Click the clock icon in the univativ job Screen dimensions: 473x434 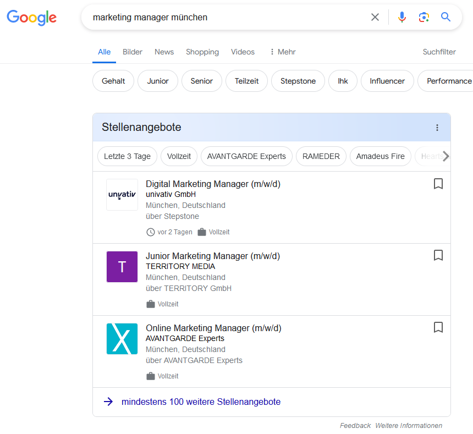pyautogui.click(x=151, y=232)
